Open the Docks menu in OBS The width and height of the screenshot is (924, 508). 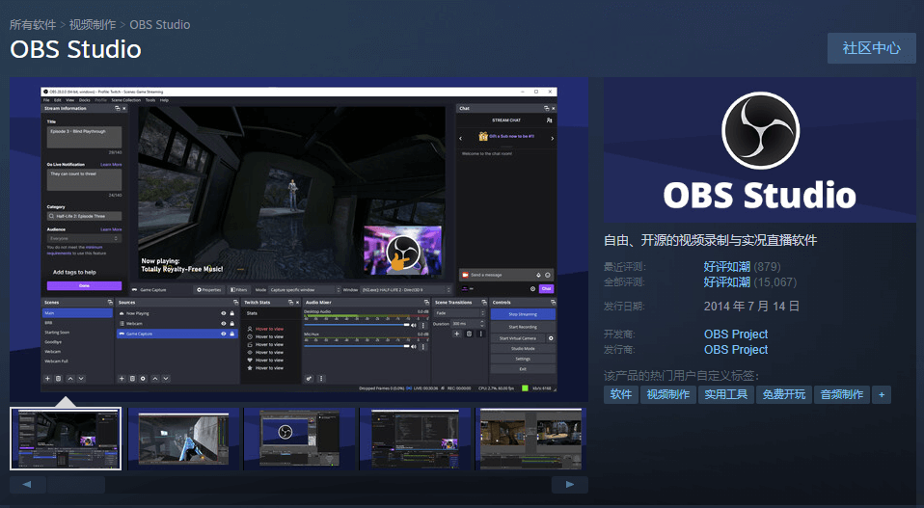click(85, 100)
